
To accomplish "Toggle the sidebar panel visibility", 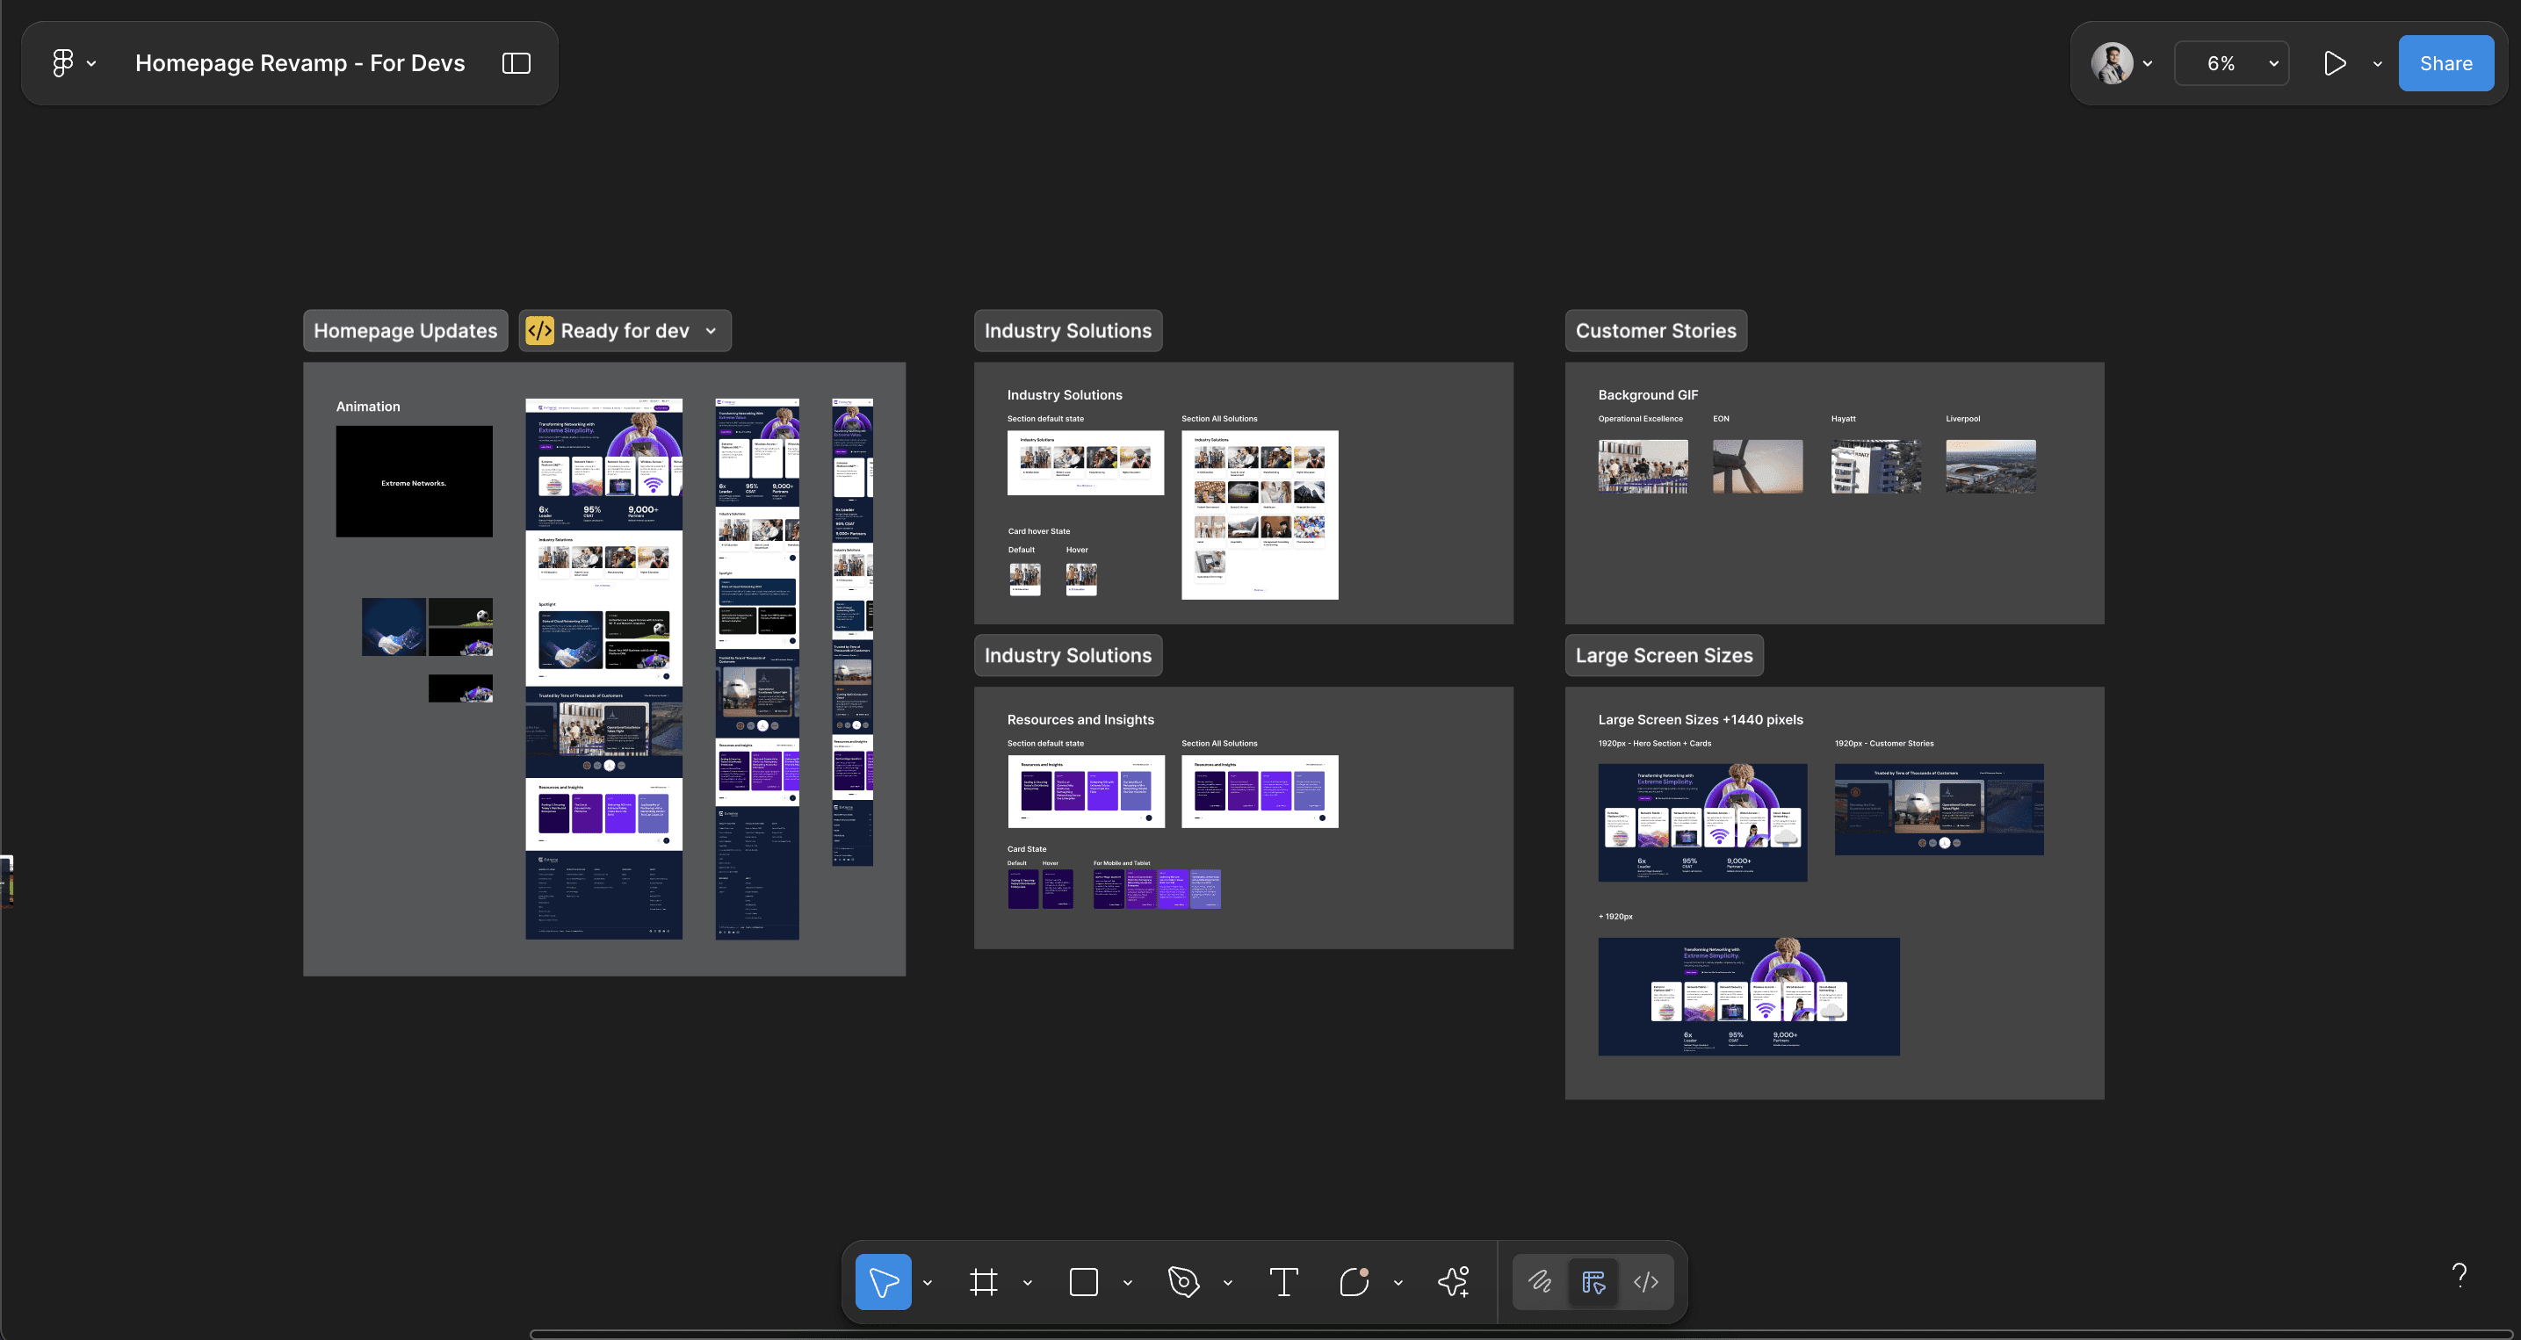I will click(x=516, y=63).
